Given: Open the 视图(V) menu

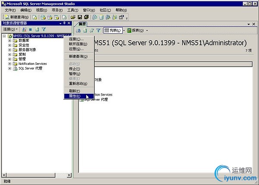Looking at the screenshot, I should click(41, 10).
